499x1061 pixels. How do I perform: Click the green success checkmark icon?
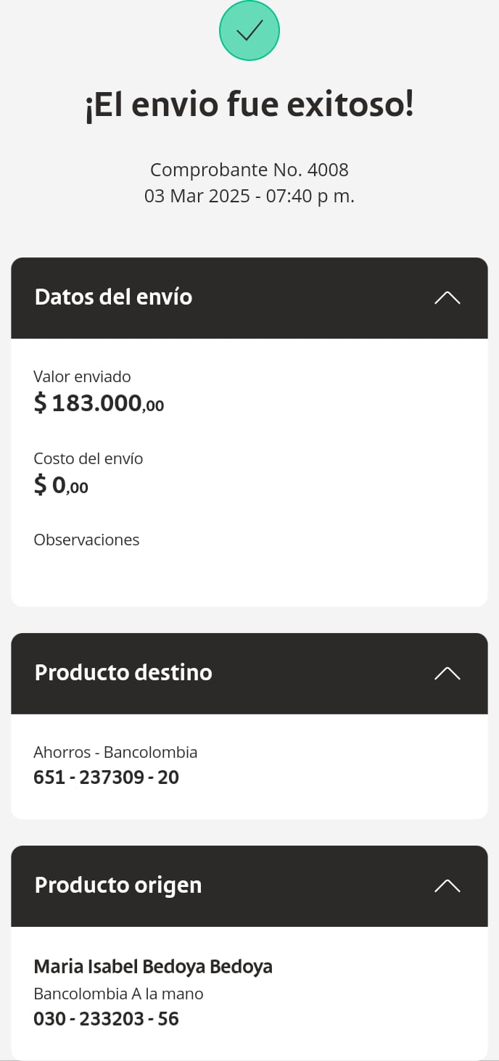pos(249,30)
